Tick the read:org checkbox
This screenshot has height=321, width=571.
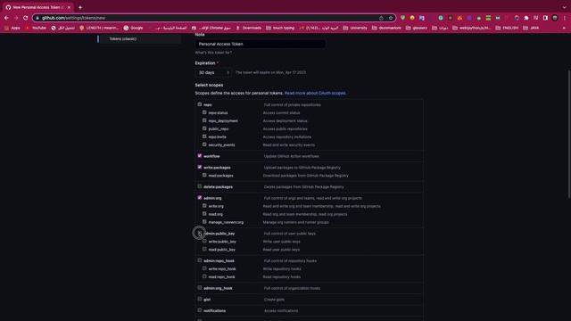tap(204, 214)
